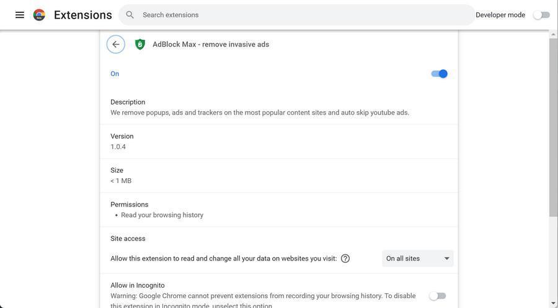Enable Allow in Incognito toggle
The image size is (558, 308).
(x=437, y=296)
